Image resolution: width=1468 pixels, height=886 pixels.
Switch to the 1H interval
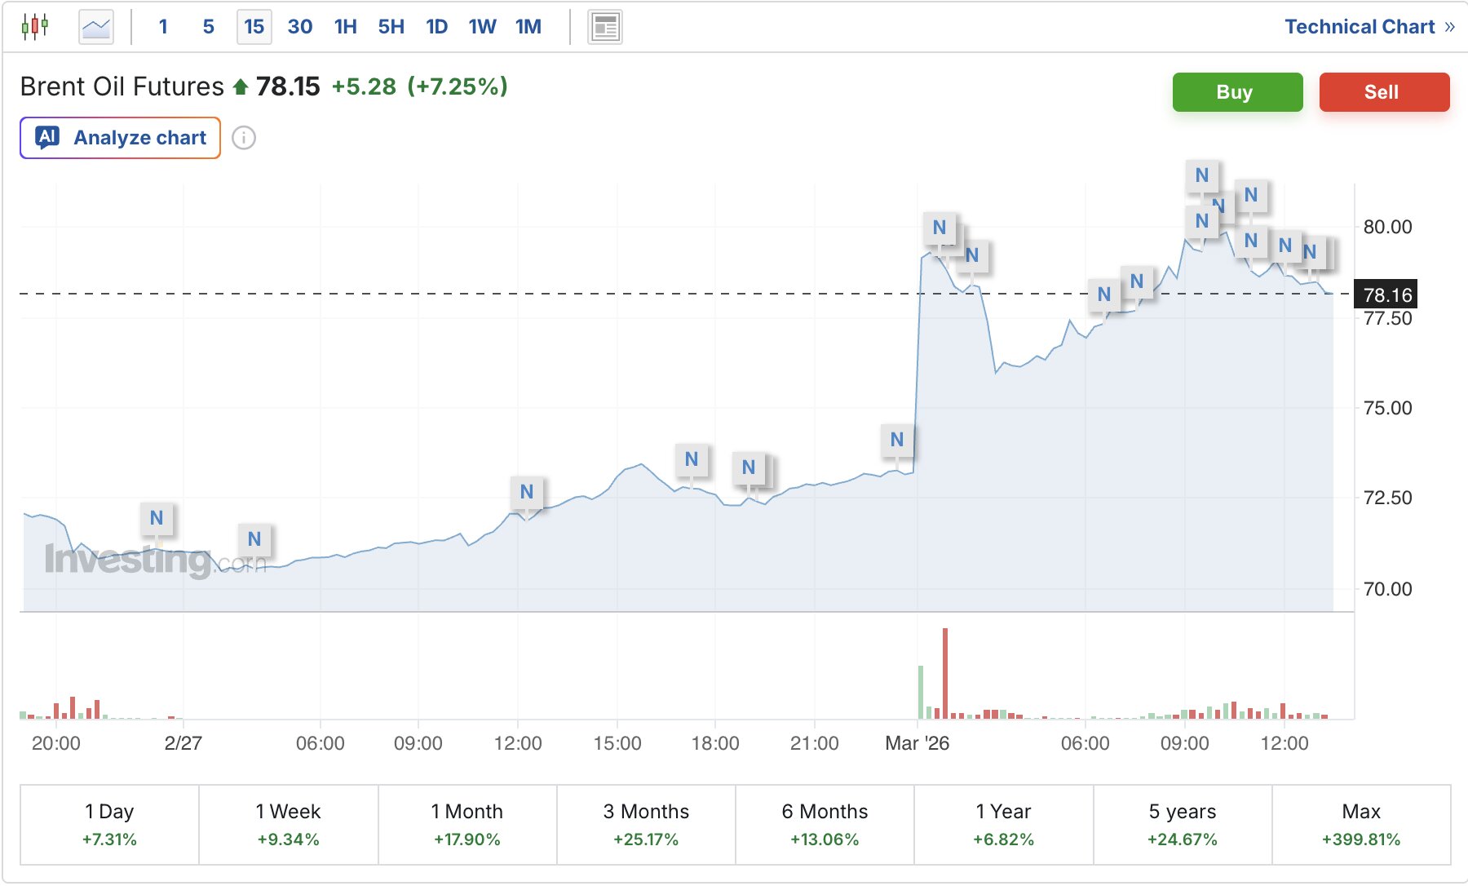[345, 27]
